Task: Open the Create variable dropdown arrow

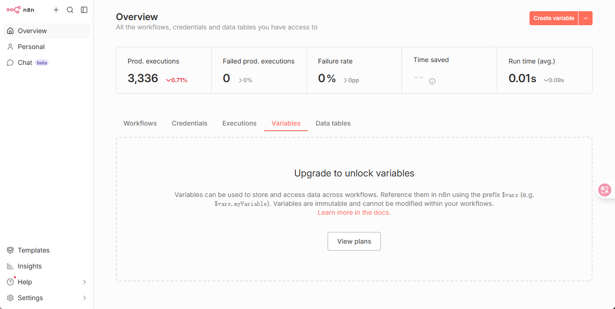Action: coord(586,18)
